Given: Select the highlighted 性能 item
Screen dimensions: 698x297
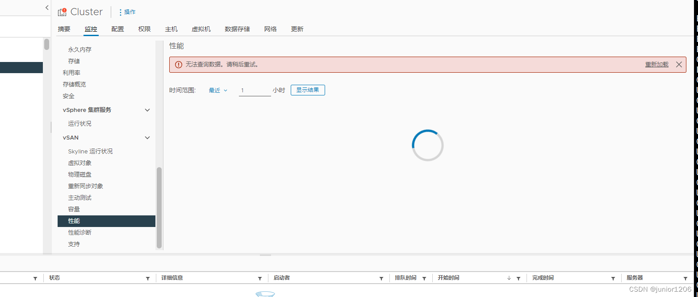Looking at the screenshot, I should [x=106, y=221].
